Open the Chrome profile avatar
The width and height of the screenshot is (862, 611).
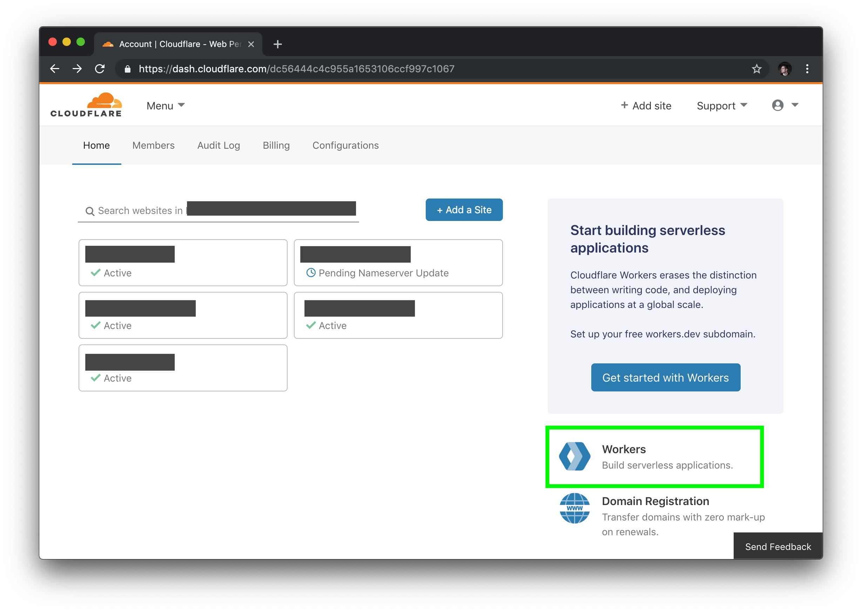(784, 69)
